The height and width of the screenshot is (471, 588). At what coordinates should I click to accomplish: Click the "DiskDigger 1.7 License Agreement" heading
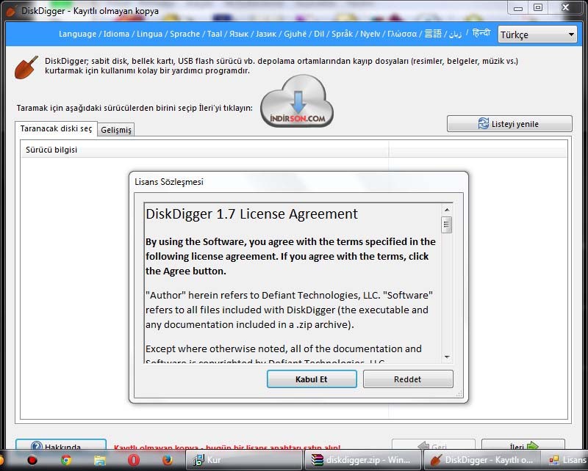pos(251,213)
